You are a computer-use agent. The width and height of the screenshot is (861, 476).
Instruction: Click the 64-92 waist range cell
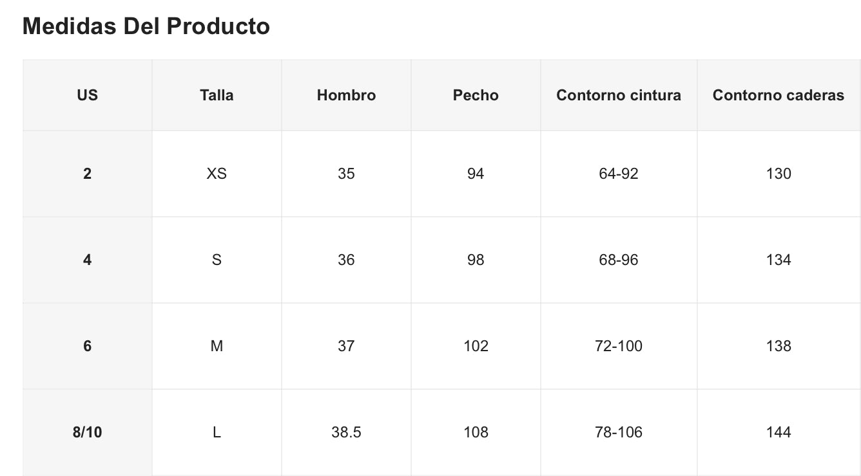point(619,174)
